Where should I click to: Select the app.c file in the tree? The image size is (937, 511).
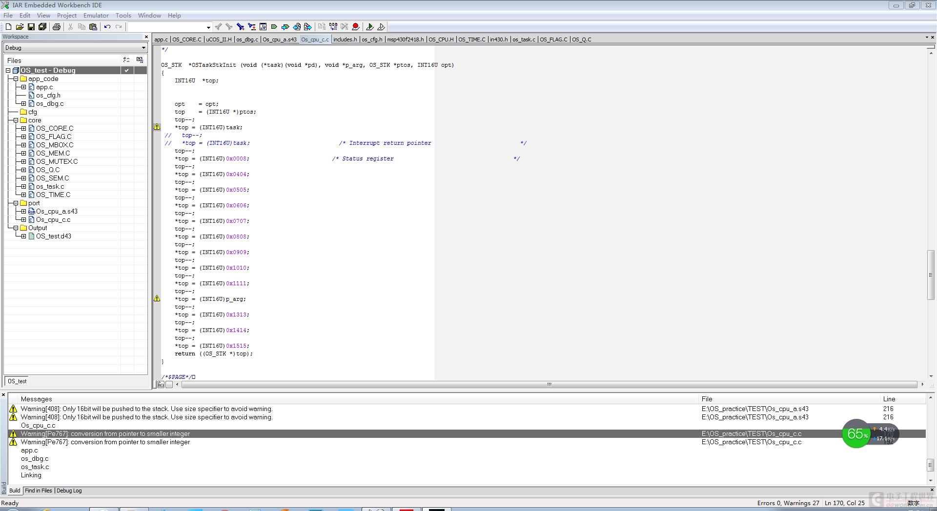[x=44, y=87]
